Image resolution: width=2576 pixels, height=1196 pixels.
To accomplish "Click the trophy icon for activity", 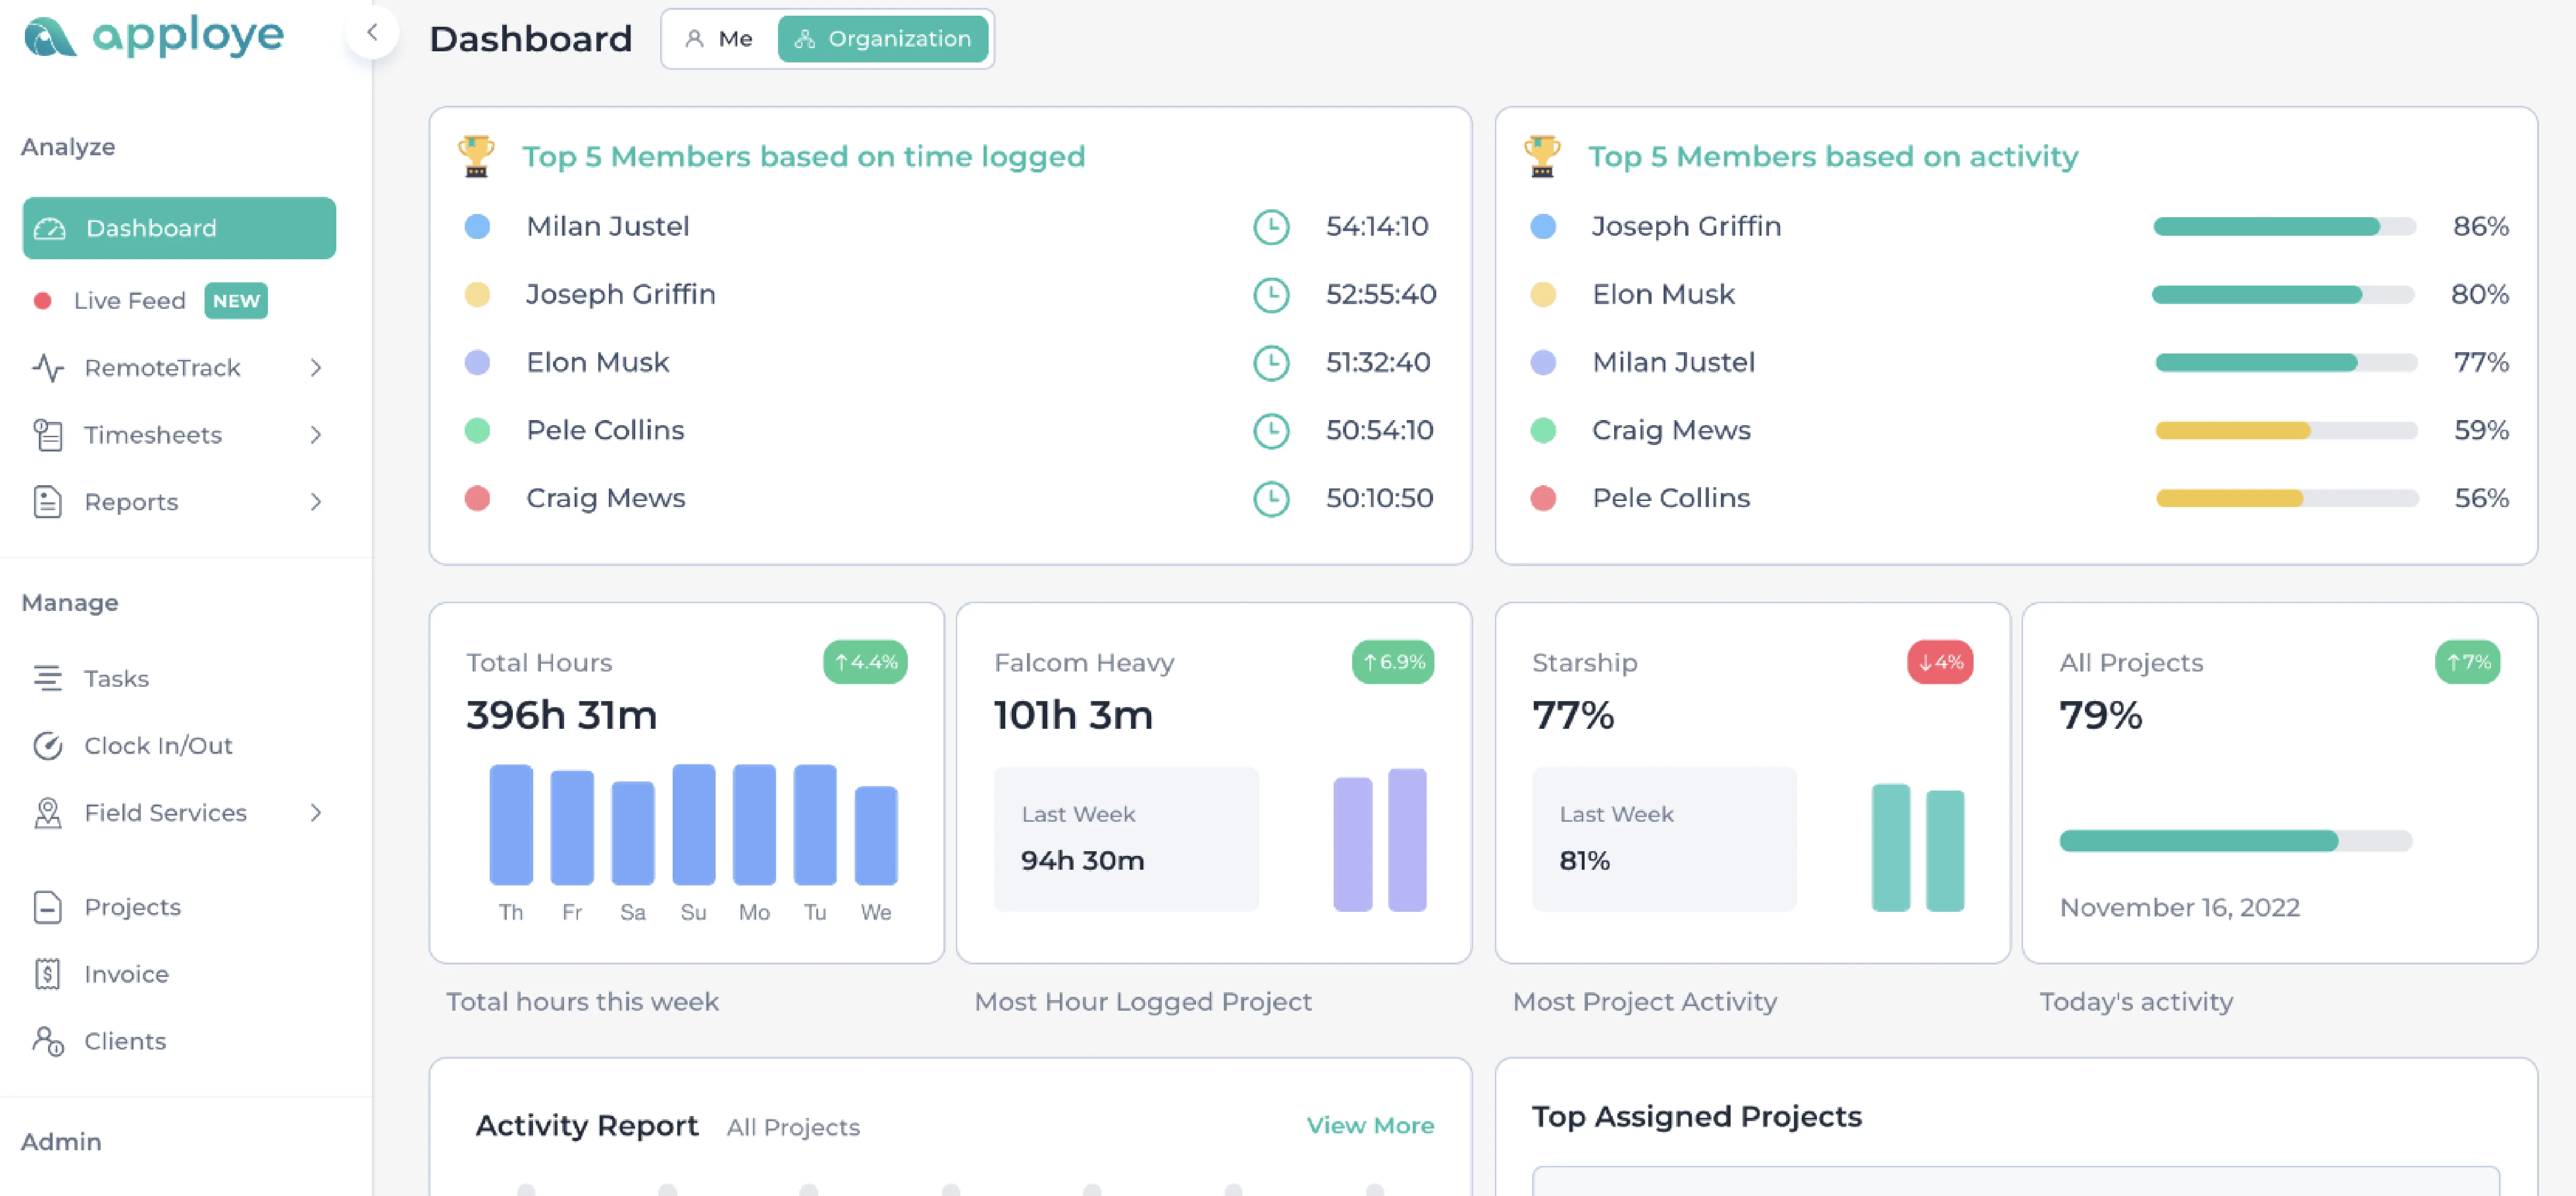I will (x=1543, y=157).
